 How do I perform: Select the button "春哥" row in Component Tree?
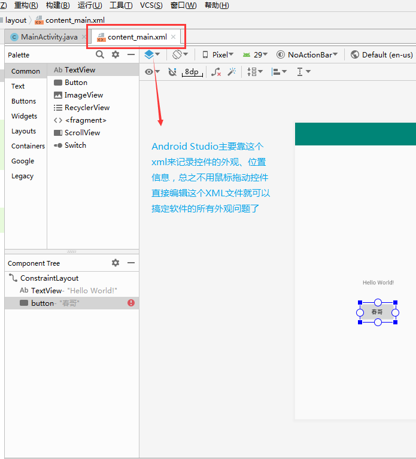[x=72, y=303]
